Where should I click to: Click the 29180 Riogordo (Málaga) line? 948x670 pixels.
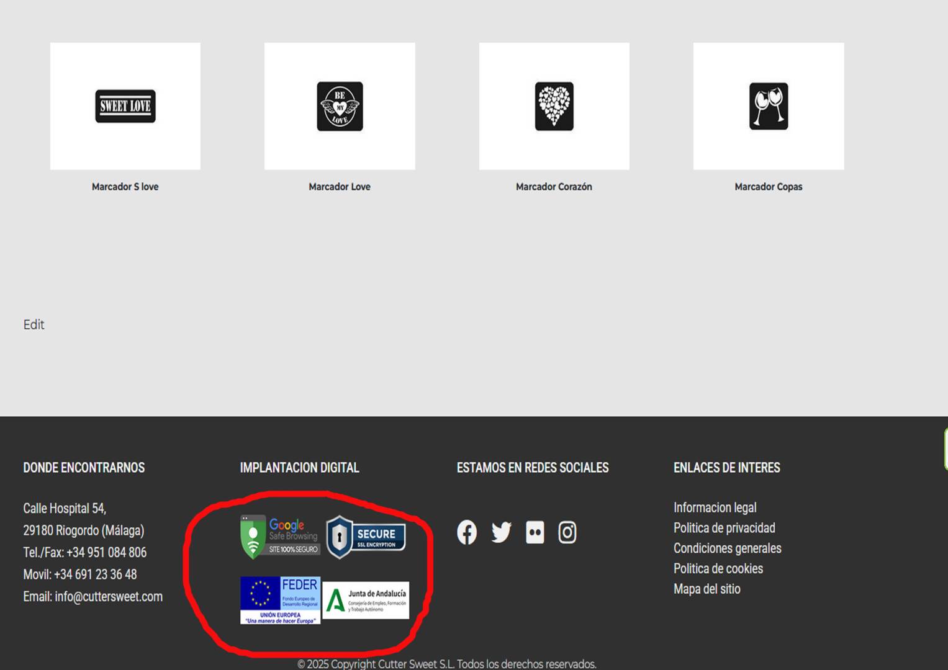(x=84, y=530)
